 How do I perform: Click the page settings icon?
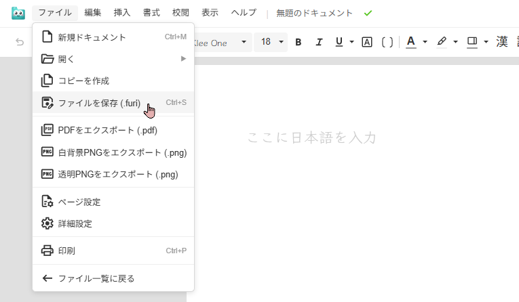point(47,201)
